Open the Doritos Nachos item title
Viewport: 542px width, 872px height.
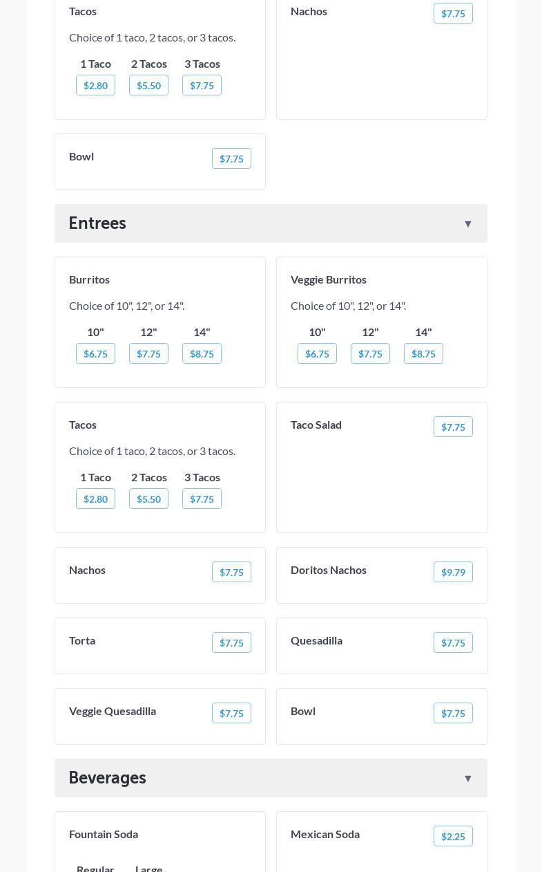(329, 570)
